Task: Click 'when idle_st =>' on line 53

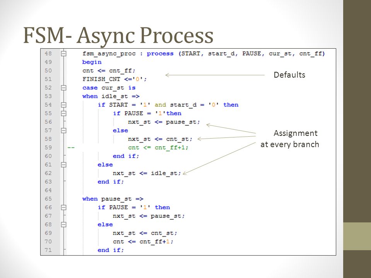Action: (x=111, y=97)
